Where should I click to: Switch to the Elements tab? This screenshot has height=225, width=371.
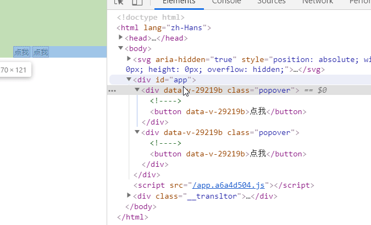pyautogui.click(x=180, y=2)
